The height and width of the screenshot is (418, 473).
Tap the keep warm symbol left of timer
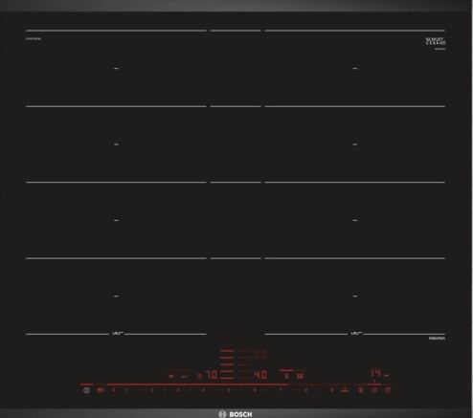coord(361,390)
